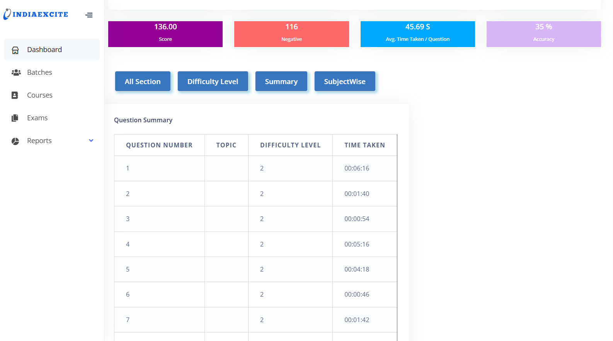The image size is (613, 341).
Task: Click the IndiaExcite logo
Action: point(36,14)
